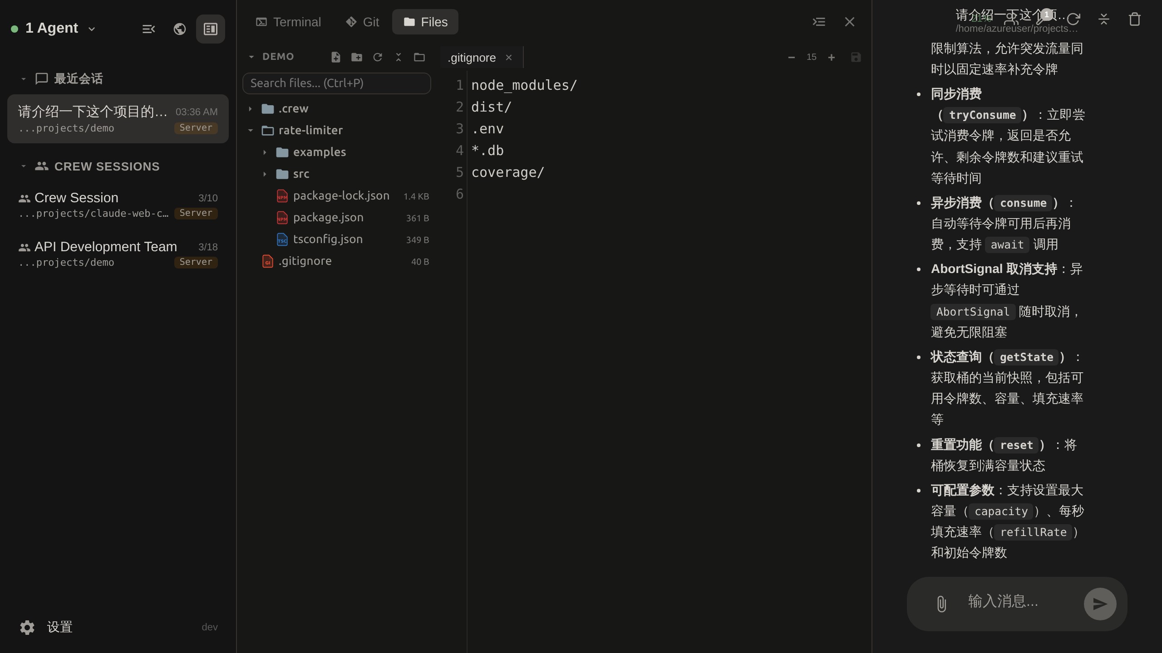
Task: Switch to the Git tab
Action: coord(362,22)
